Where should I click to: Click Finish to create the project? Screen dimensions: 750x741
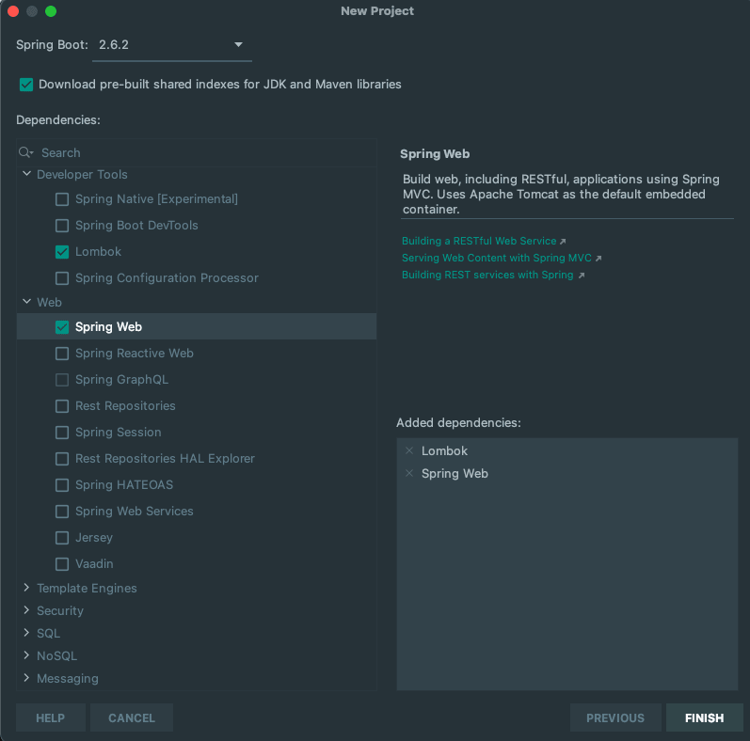click(704, 717)
